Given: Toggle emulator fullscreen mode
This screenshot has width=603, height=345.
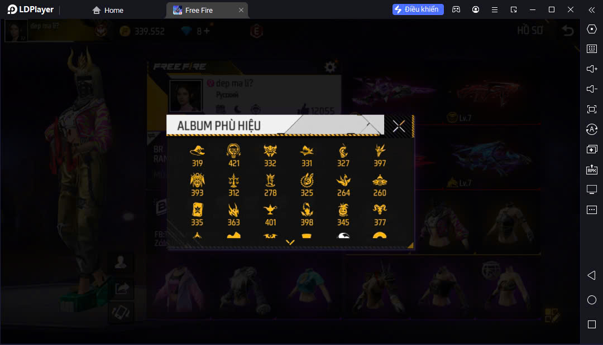Looking at the screenshot, I should click(x=591, y=109).
